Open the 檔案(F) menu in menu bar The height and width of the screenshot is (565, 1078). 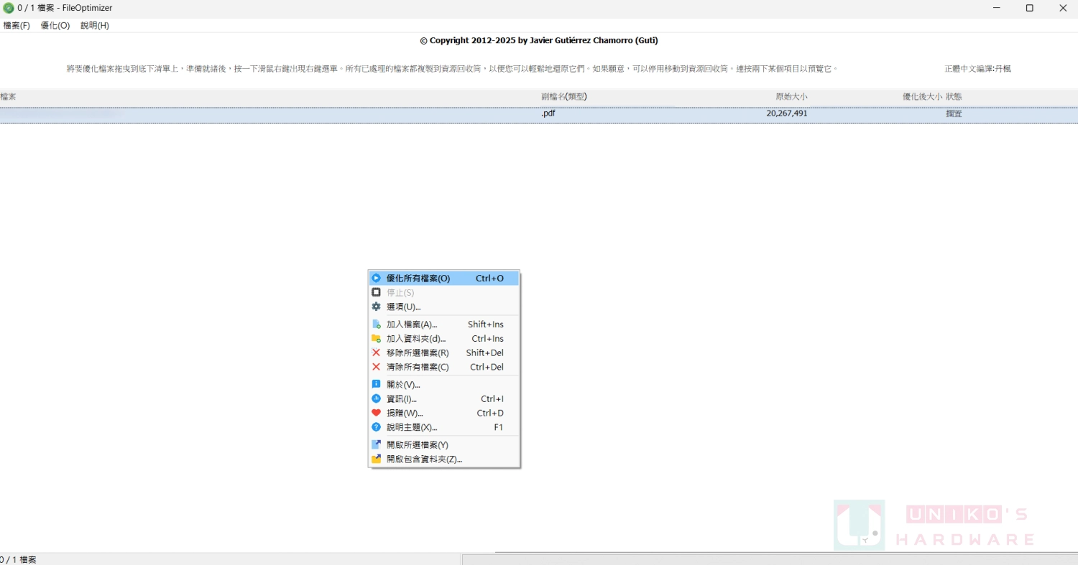(17, 26)
